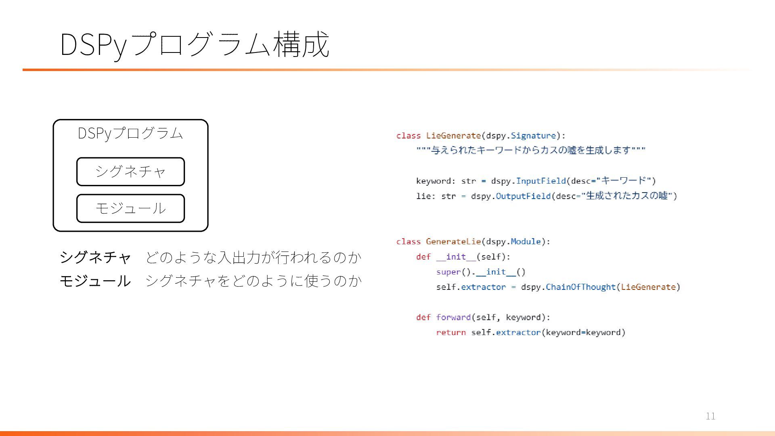Click the bold シグネチャ term label
This screenshot has width=775, height=436.
[95, 257]
